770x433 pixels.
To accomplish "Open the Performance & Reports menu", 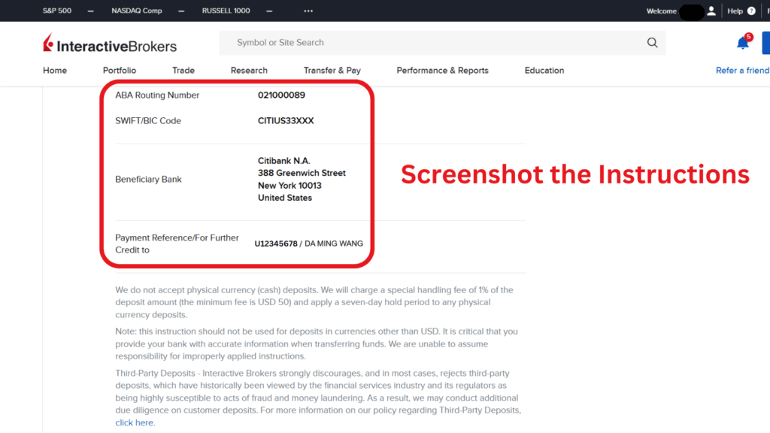I will pos(442,70).
